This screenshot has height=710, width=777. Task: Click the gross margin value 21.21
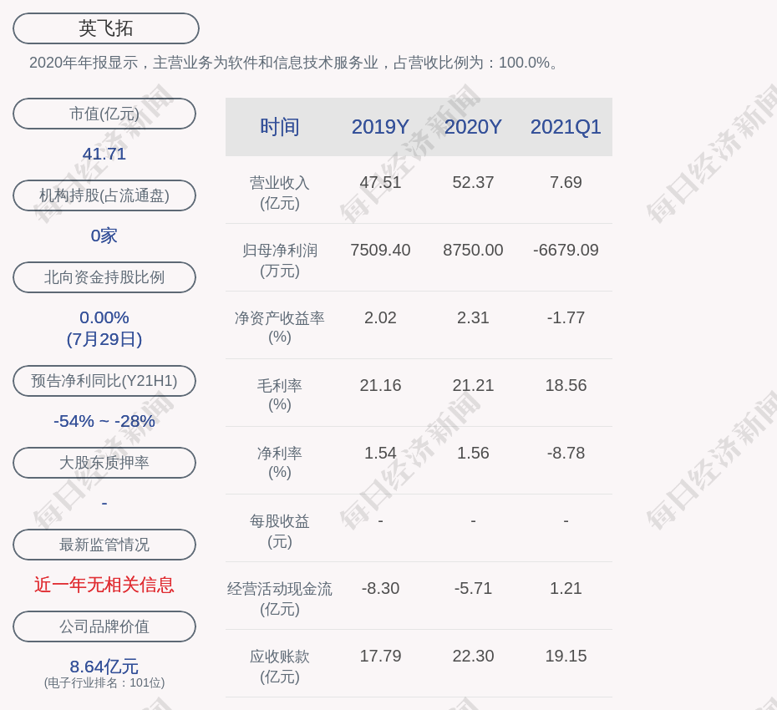point(473,385)
